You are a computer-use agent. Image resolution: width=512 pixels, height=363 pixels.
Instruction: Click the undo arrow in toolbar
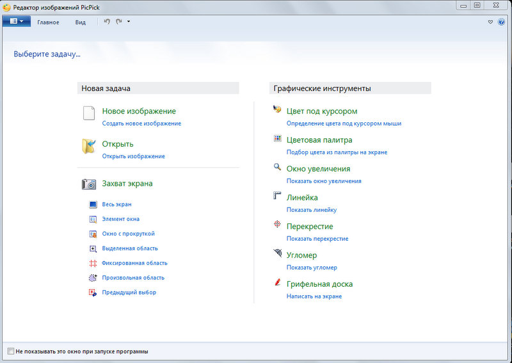coord(107,22)
